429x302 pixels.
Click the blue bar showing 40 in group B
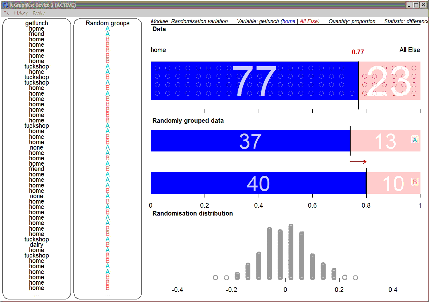258,183
